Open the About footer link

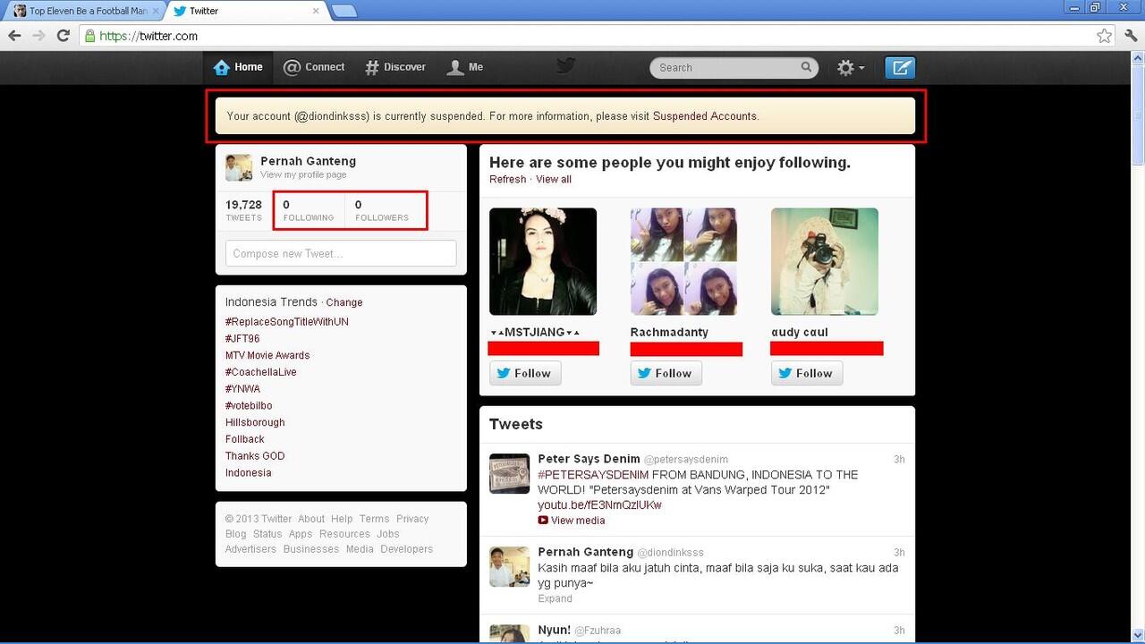(311, 519)
